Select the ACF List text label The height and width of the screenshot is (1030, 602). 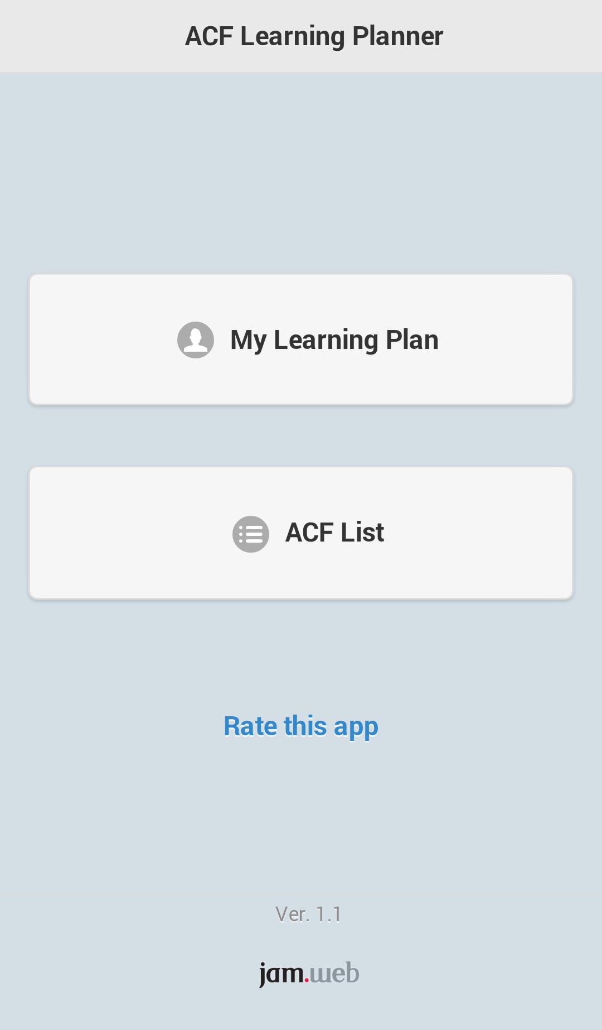click(x=333, y=532)
